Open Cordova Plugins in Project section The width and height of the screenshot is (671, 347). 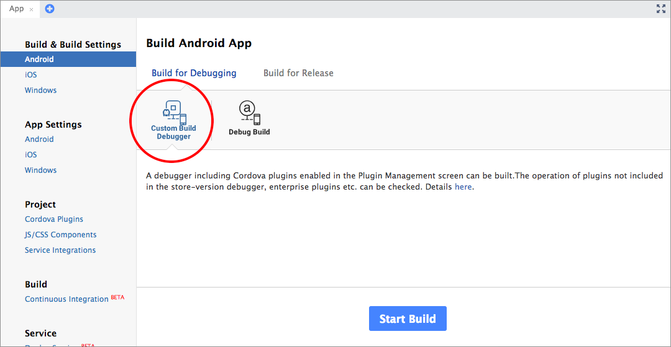click(54, 219)
